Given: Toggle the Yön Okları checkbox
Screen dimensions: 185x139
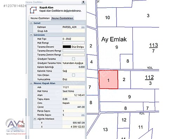Looking at the screenshot, I should (74, 75).
